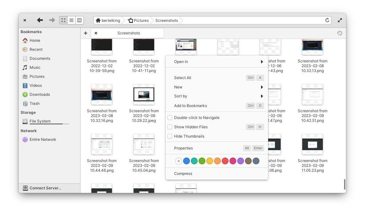Open Recent in sidebar
365x209 pixels.
(33, 50)
